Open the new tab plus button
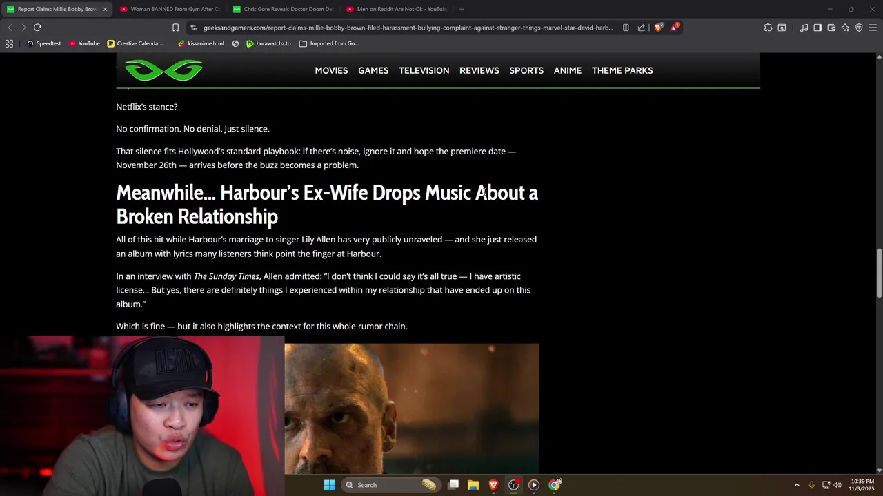This screenshot has height=496, width=883. tap(462, 9)
